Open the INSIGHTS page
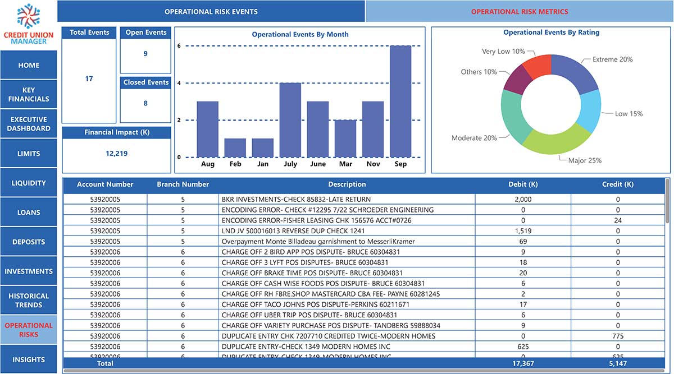Image resolution: width=674 pixels, height=374 pixels. 29,359
